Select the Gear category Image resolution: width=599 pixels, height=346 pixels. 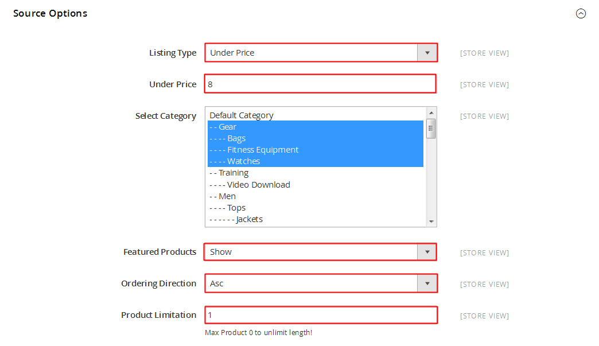coord(316,127)
